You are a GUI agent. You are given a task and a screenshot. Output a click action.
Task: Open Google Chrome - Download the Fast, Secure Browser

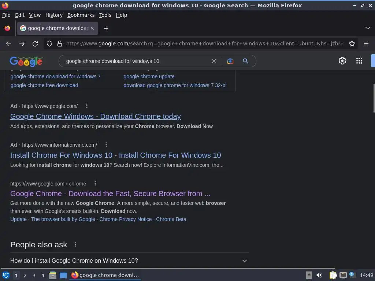[110, 194]
